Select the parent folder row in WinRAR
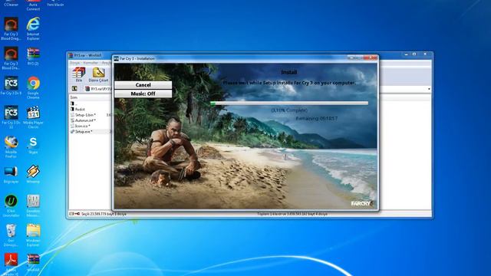Image resolution: width=491 pixels, height=276 pixels. [x=90, y=103]
